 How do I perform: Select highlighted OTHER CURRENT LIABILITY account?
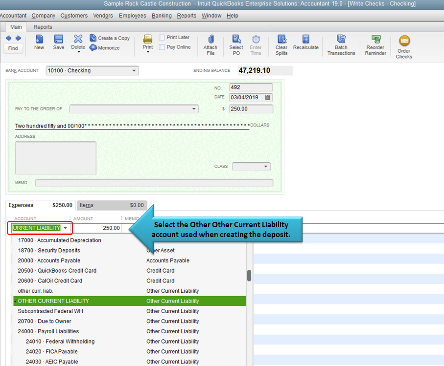[129, 301]
